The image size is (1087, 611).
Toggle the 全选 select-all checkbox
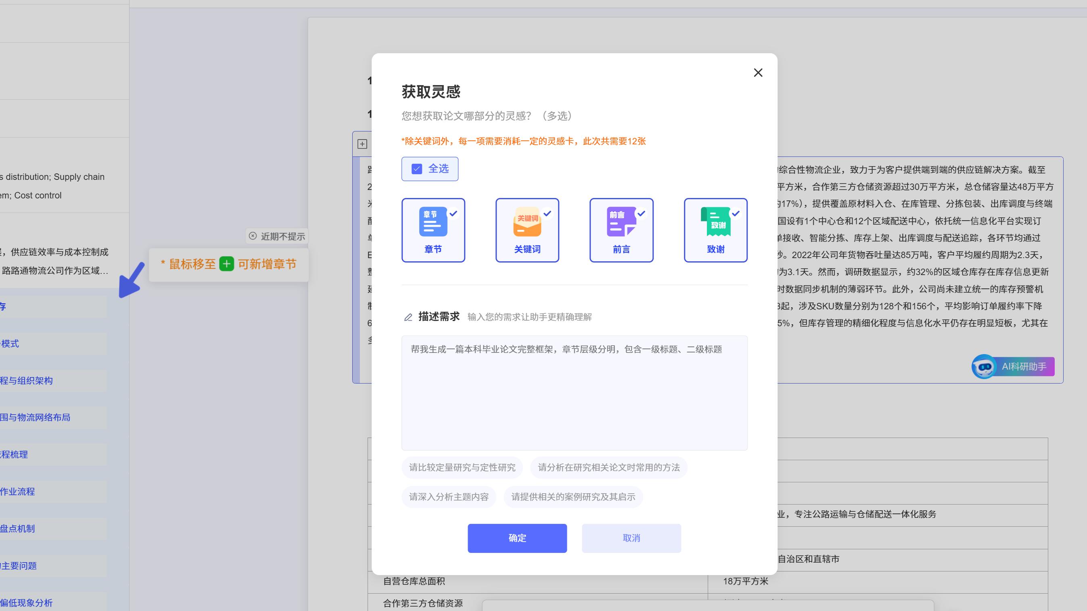pos(417,169)
